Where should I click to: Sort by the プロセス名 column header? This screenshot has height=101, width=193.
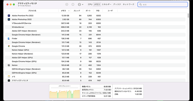click(32, 11)
